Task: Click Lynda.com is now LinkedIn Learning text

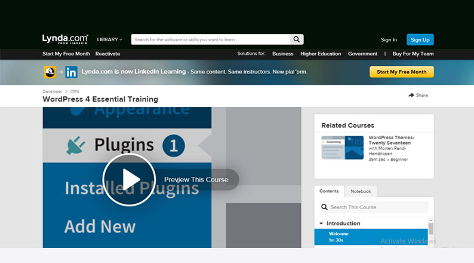Action: [133, 71]
